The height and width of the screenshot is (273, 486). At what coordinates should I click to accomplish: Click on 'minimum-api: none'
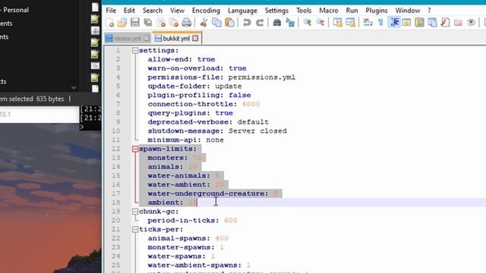185,140
